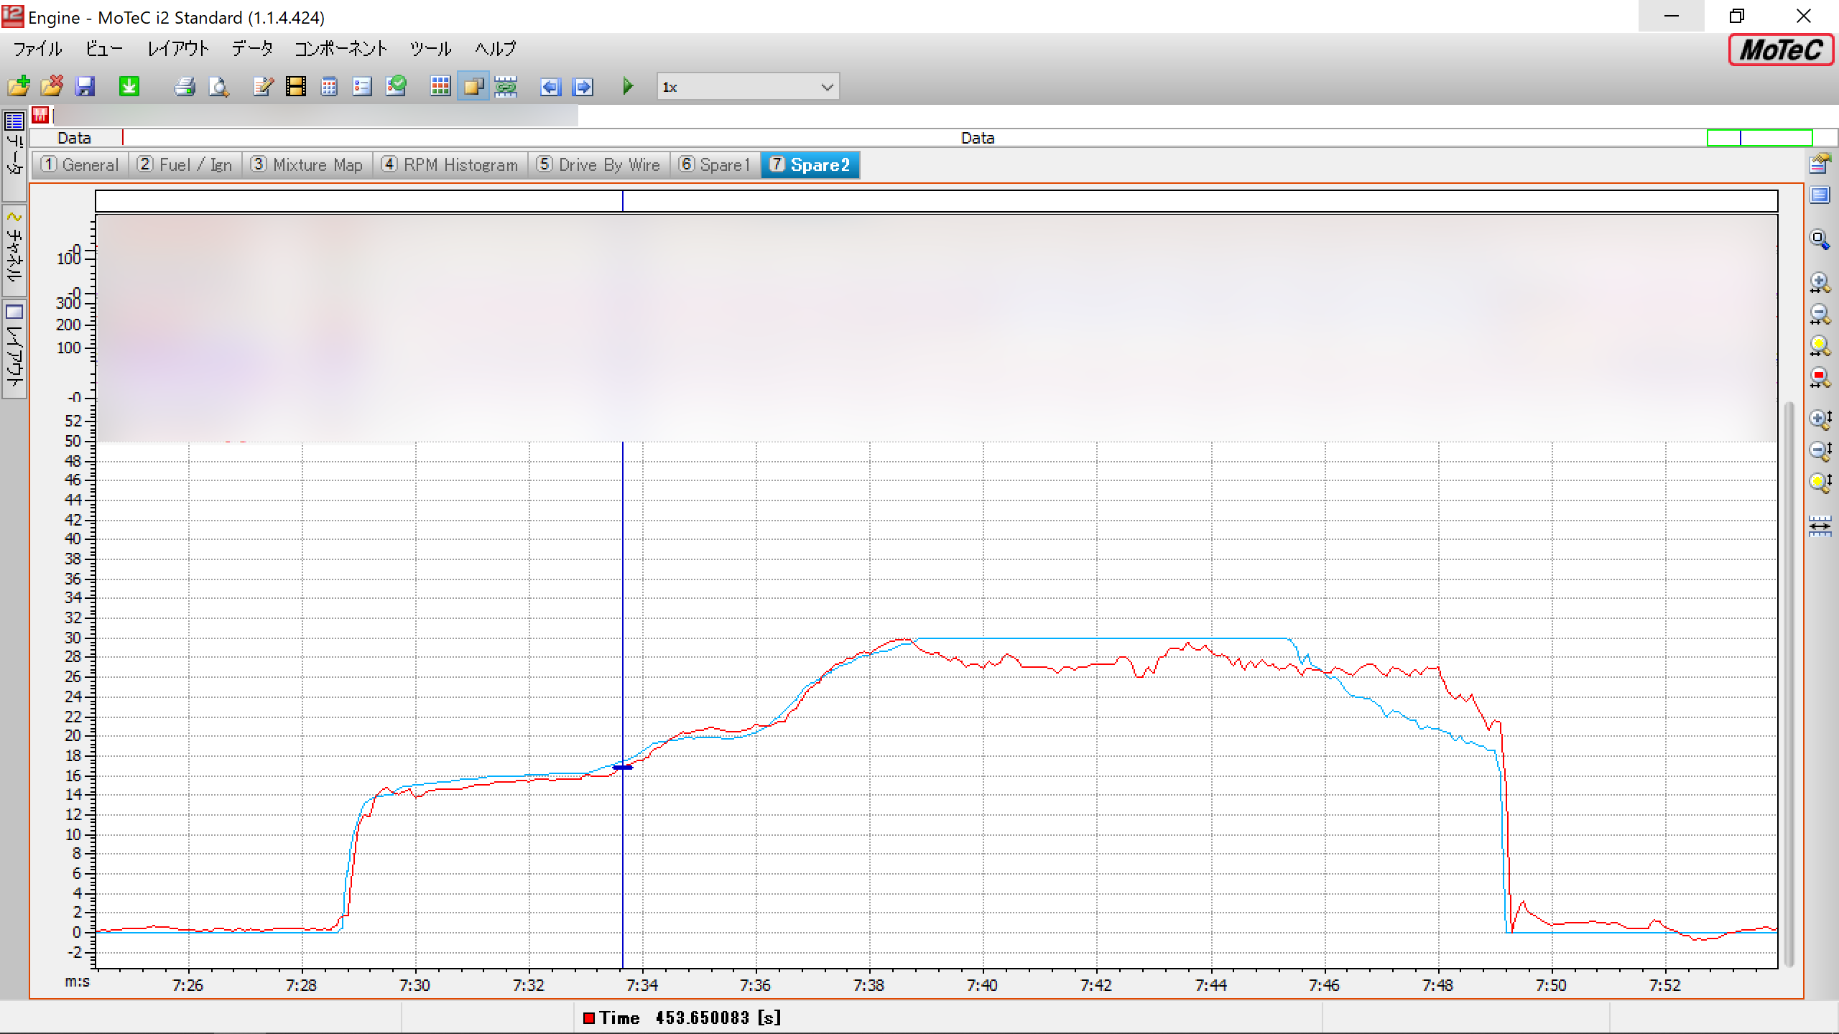Click the vertical scrollbar beside the graph
The height and width of the screenshot is (1034, 1839).
1789,682
